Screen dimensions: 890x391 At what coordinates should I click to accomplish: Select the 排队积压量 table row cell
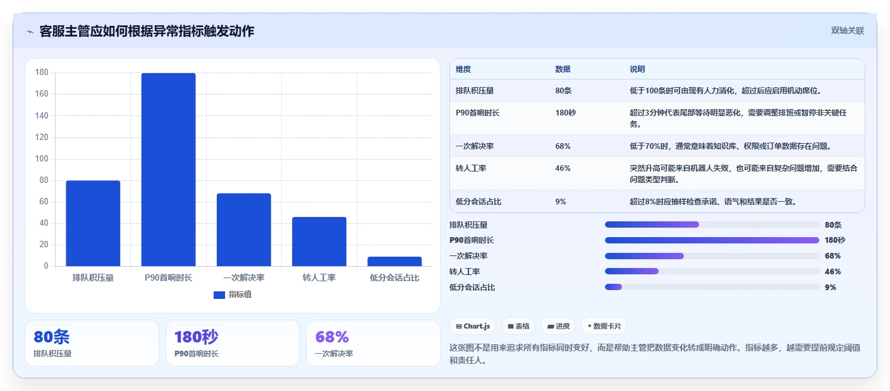click(x=475, y=91)
